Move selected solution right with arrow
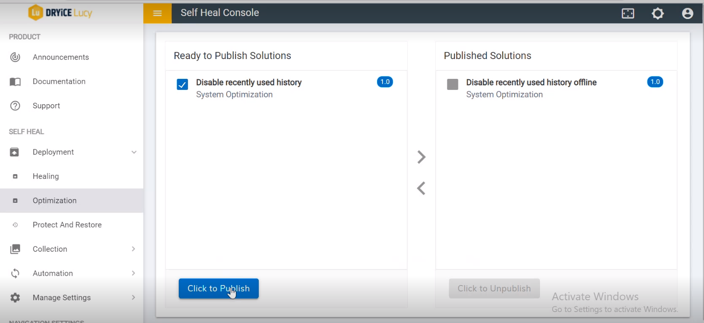This screenshot has width=704, height=323. [x=421, y=157]
